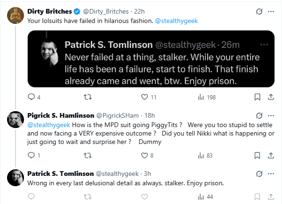Retweet the Dirty Britches post
Image resolution: width=282 pixels, height=204 pixels.
88,97
